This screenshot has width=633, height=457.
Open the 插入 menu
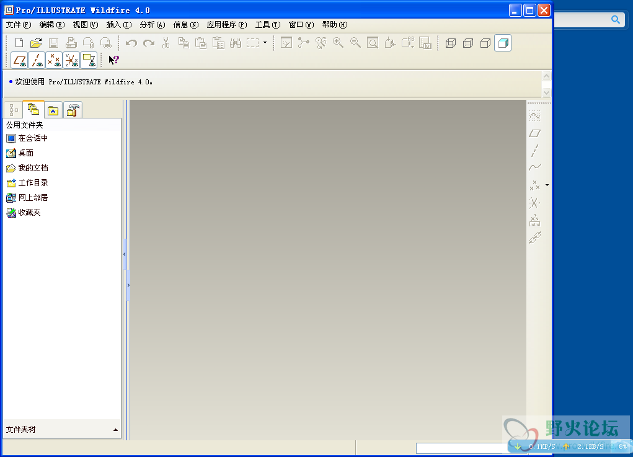119,25
